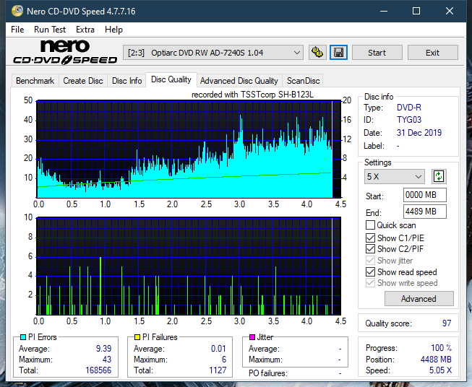The image size is (472, 387).
Task: Toggle the Show C1/PIE checkbox
Action: [x=370, y=238]
